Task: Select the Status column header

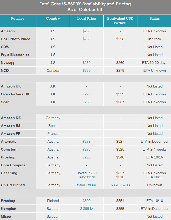Action: (x=154, y=18)
